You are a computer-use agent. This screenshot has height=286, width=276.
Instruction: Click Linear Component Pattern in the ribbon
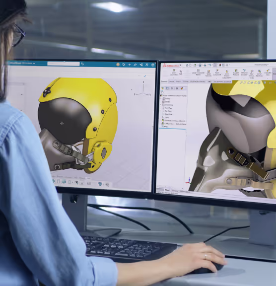pos(198,72)
